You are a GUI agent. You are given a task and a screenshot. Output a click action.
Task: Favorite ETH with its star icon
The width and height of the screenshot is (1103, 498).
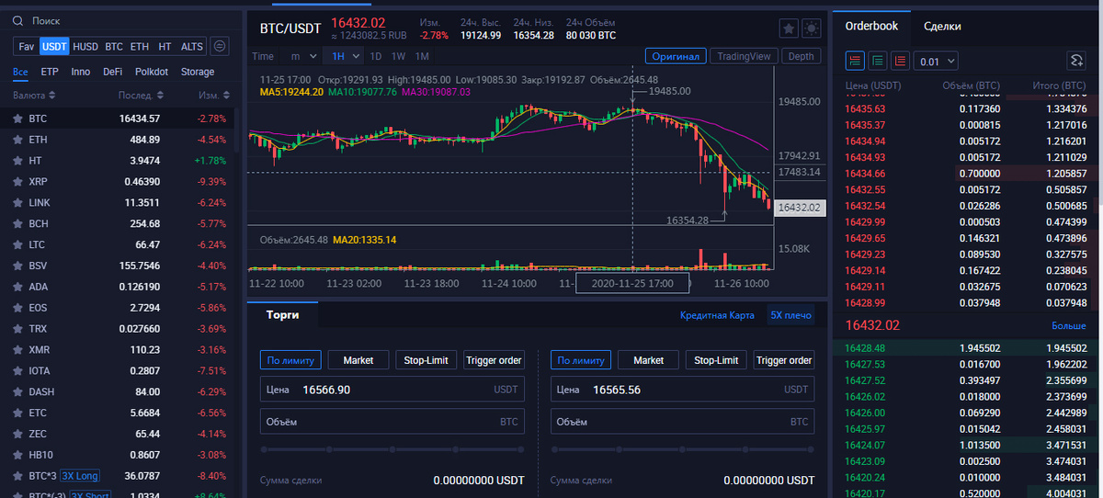click(x=17, y=140)
